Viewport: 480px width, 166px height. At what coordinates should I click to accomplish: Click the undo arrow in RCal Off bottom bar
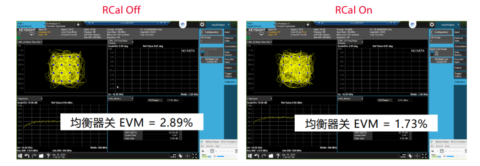click(27, 156)
